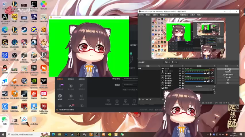Remove selected scene with minus icon
This screenshot has height=137, width=245.
tap(143, 99)
